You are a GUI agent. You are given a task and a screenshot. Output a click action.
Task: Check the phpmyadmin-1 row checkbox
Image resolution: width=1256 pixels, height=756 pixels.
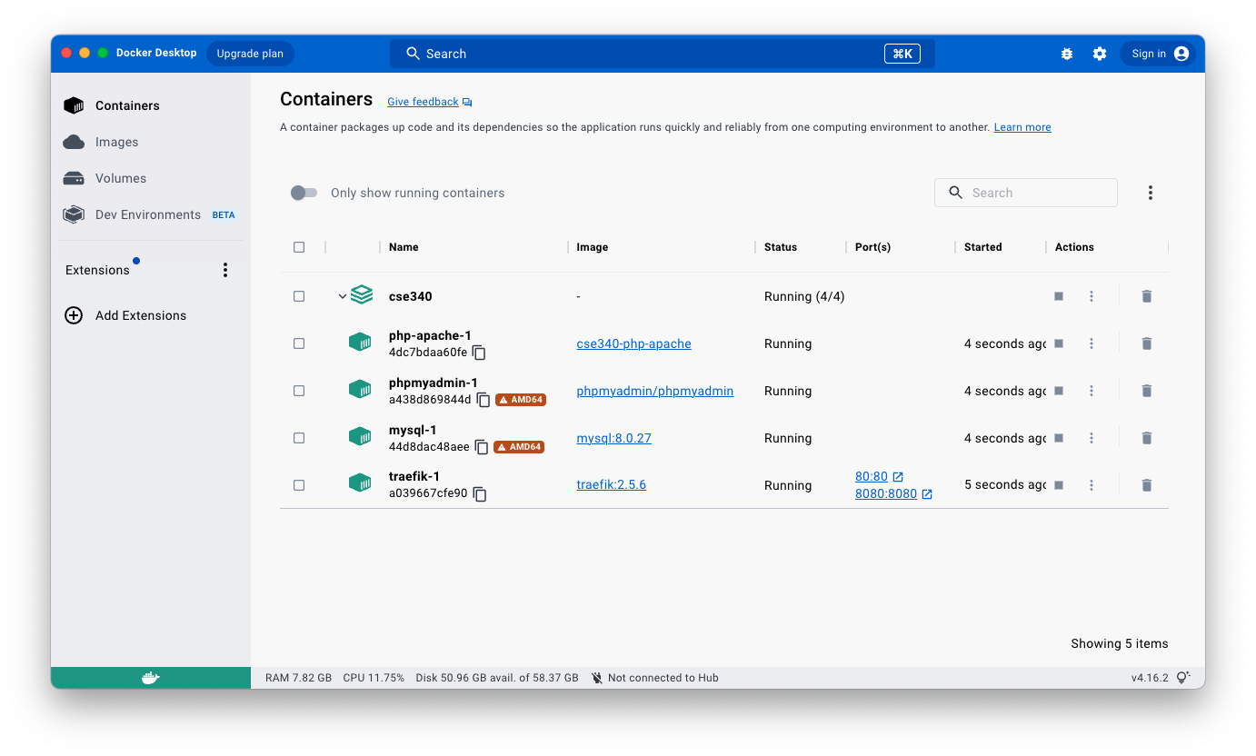299,391
